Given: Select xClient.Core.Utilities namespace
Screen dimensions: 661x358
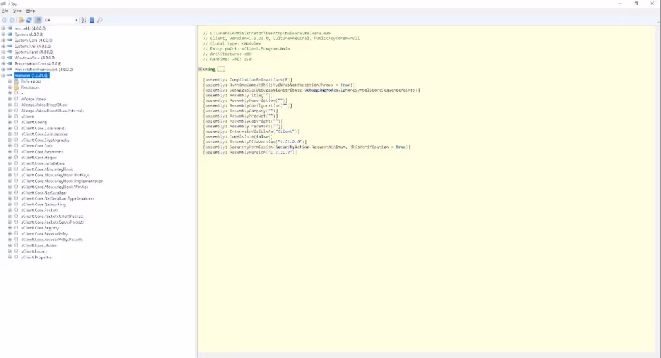Looking at the screenshot, I should coord(39,246).
